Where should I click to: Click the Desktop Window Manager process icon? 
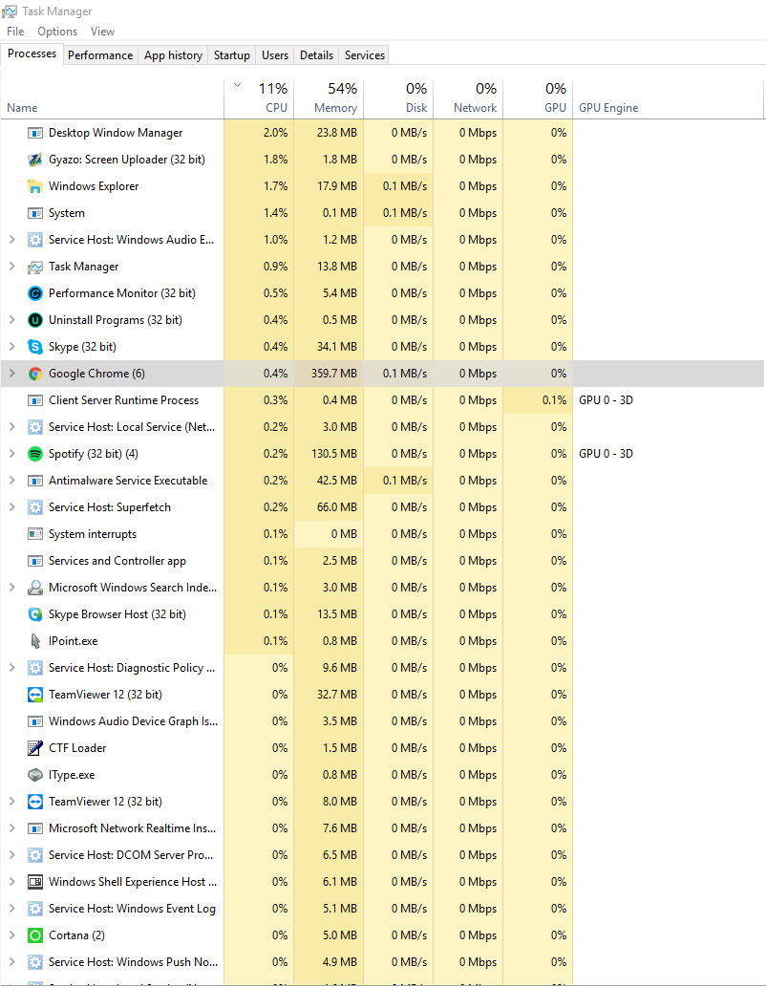point(35,133)
